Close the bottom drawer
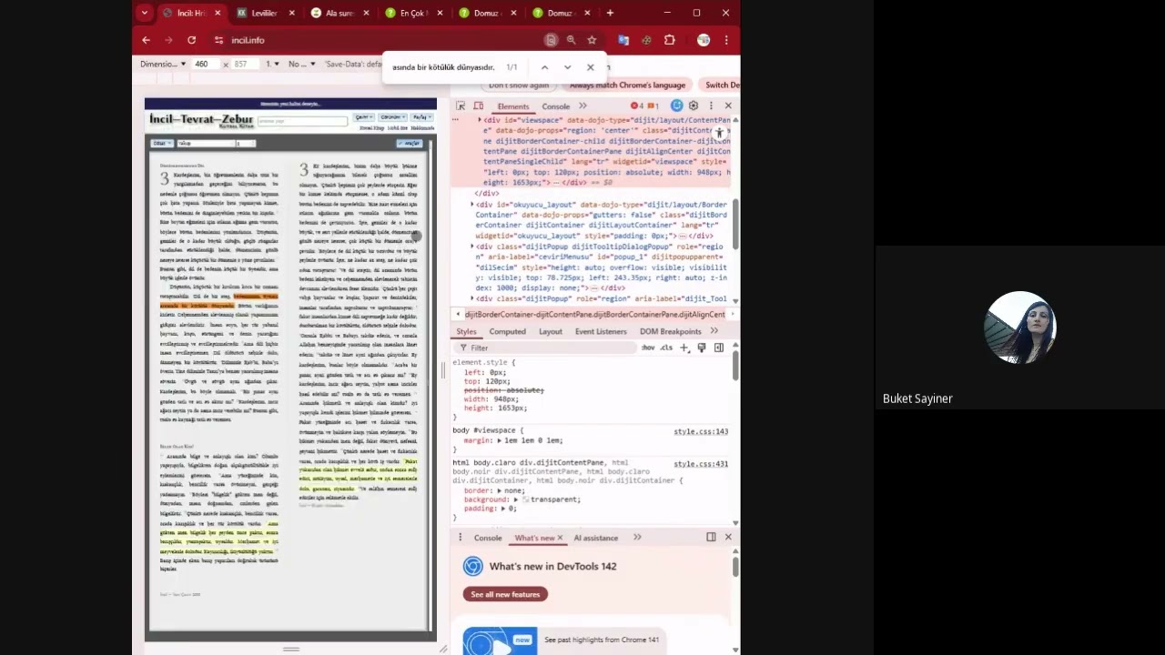This screenshot has width=1165, height=655. [728, 538]
